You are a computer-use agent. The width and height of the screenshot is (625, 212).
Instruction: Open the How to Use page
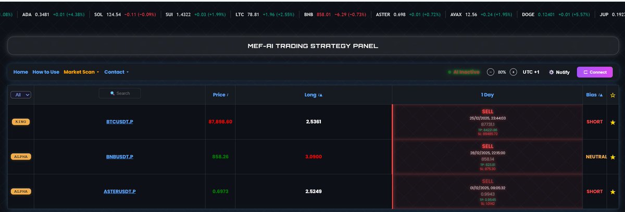coord(46,72)
